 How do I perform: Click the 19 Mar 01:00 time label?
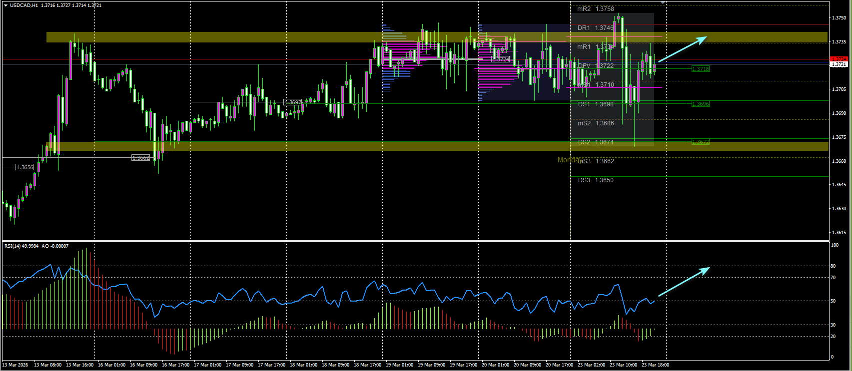click(400, 365)
